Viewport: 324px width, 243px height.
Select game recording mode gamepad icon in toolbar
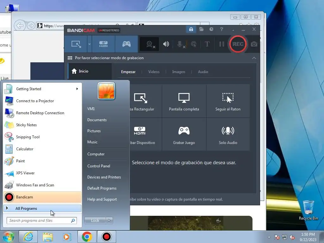(127, 44)
